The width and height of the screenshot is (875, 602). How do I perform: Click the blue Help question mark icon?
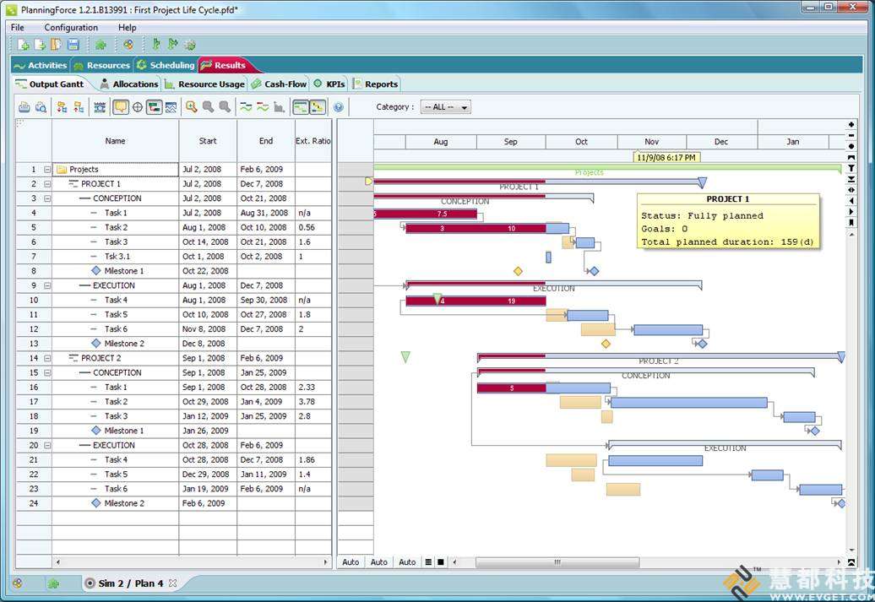tap(339, 107)
